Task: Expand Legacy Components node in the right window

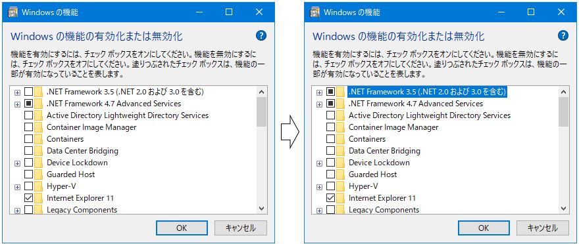Action: (319, 211)
